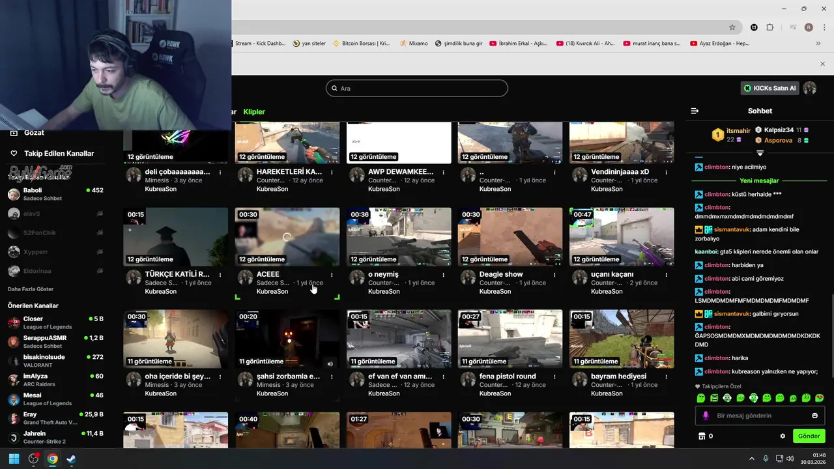Play the ACEEE clip thumbnail

coord(287,236)
